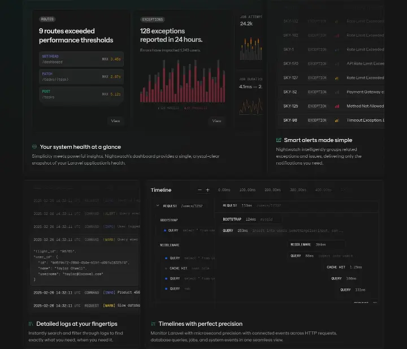
Task: Click the 300.00ms timeline axis marker
Action: coord(298,190)
